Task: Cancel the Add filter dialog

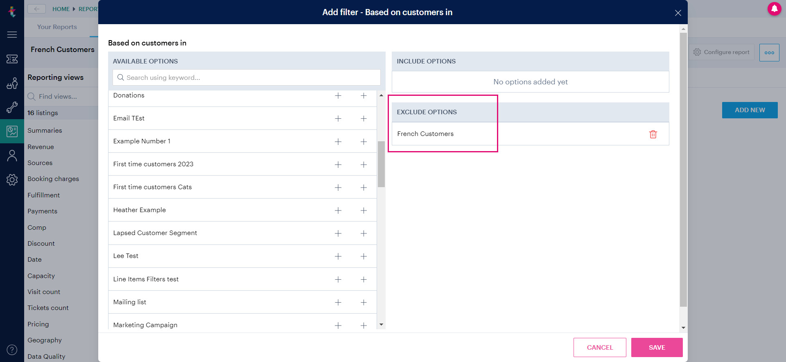Action: click(600, 347)
